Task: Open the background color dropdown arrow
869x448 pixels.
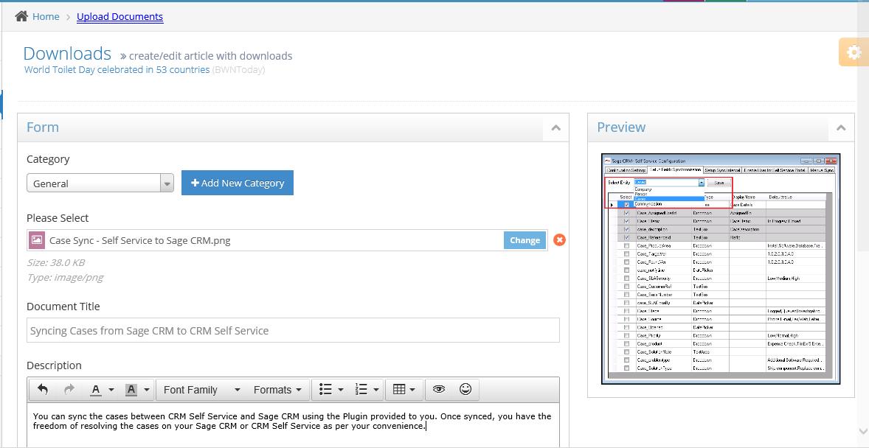Action: click(x=147, y=390)
